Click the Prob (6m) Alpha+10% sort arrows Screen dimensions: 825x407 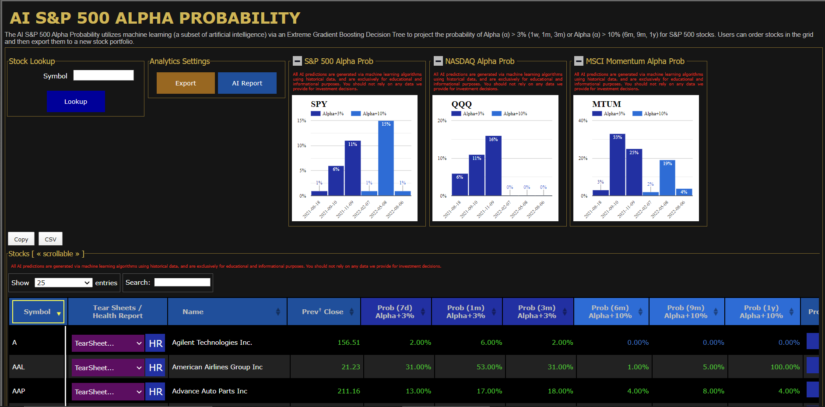[x=640, y=311]
